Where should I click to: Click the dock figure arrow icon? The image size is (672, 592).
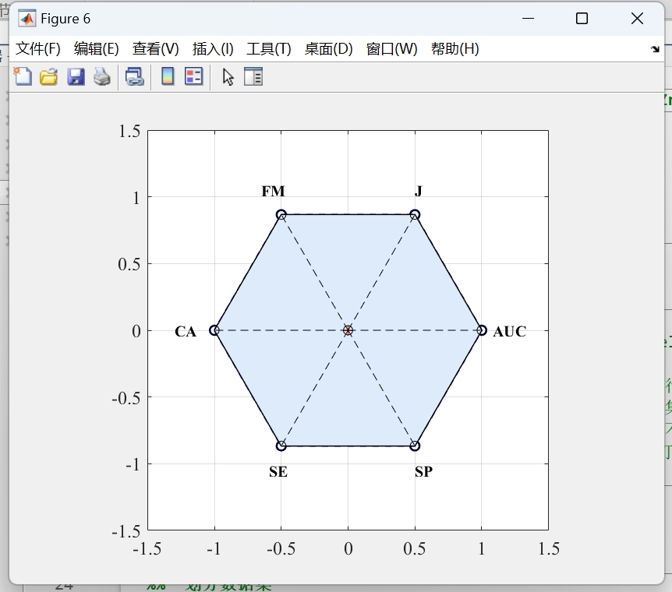655,49
